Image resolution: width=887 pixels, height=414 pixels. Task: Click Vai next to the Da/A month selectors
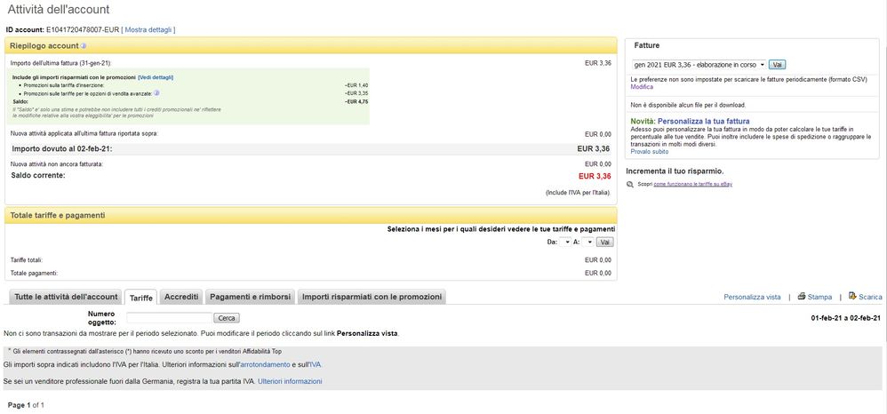click(x=604, y=242)
